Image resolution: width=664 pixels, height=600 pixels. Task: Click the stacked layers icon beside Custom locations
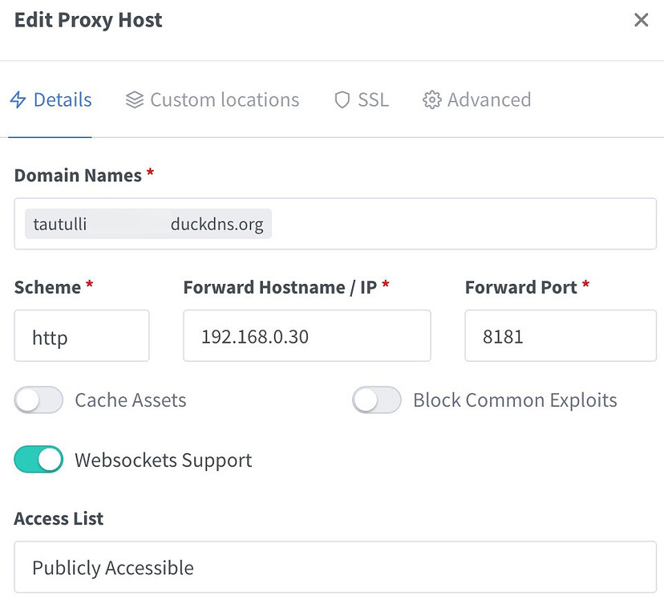[x=132, y=99]
